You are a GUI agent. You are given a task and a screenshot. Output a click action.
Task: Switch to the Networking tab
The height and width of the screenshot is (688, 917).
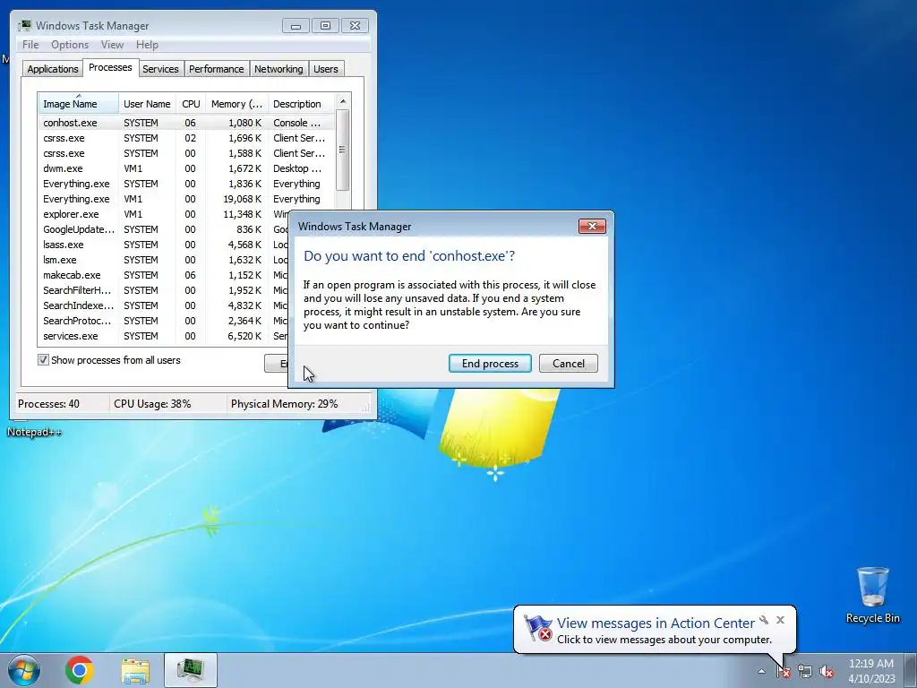pyautogui.click(x=279, y=69)
